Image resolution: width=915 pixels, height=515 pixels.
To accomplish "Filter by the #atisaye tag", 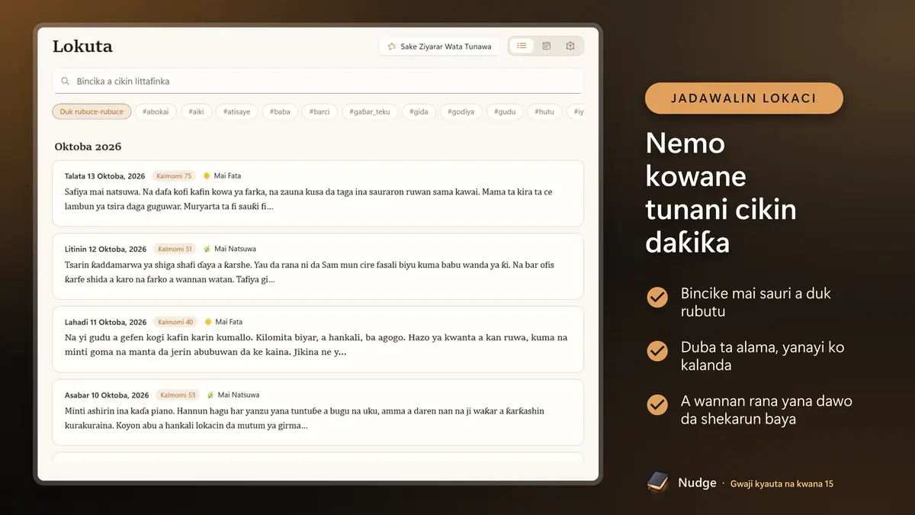I will click(236, 111).
